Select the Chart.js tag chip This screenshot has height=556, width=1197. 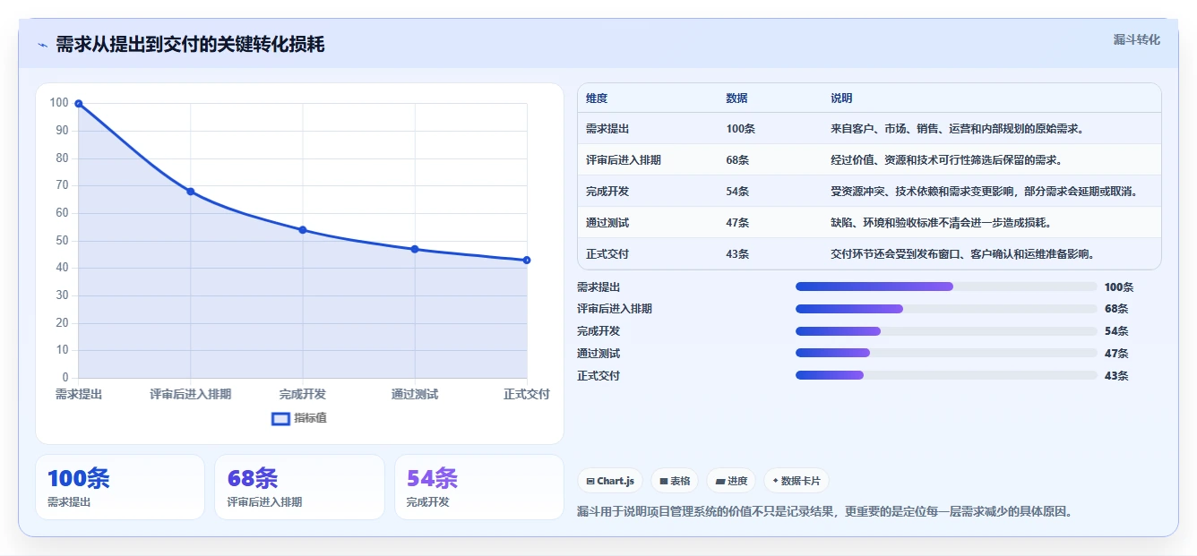pyautogui.click(x=610, y=481)
